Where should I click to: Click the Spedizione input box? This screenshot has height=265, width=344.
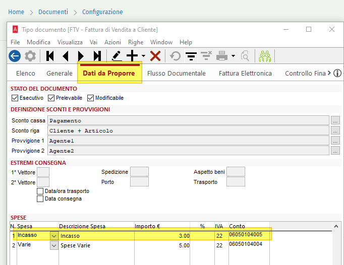[139, 172]
